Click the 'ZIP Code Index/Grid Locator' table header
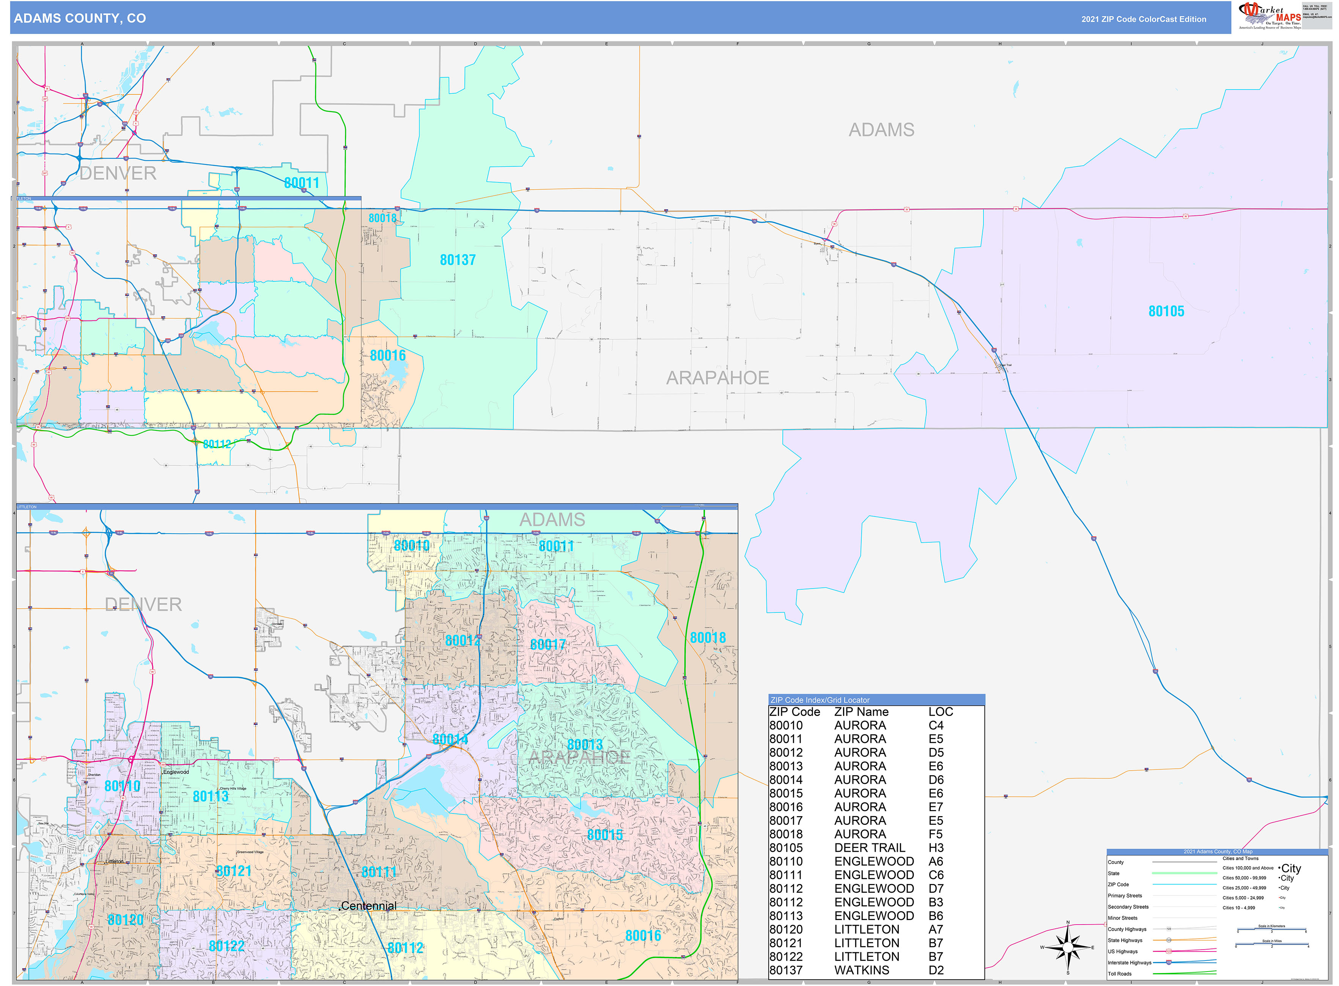 [x=876, y=700]
